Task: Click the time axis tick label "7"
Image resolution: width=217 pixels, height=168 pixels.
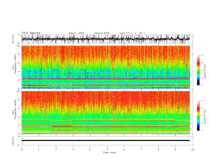Action: click(141, 150)
